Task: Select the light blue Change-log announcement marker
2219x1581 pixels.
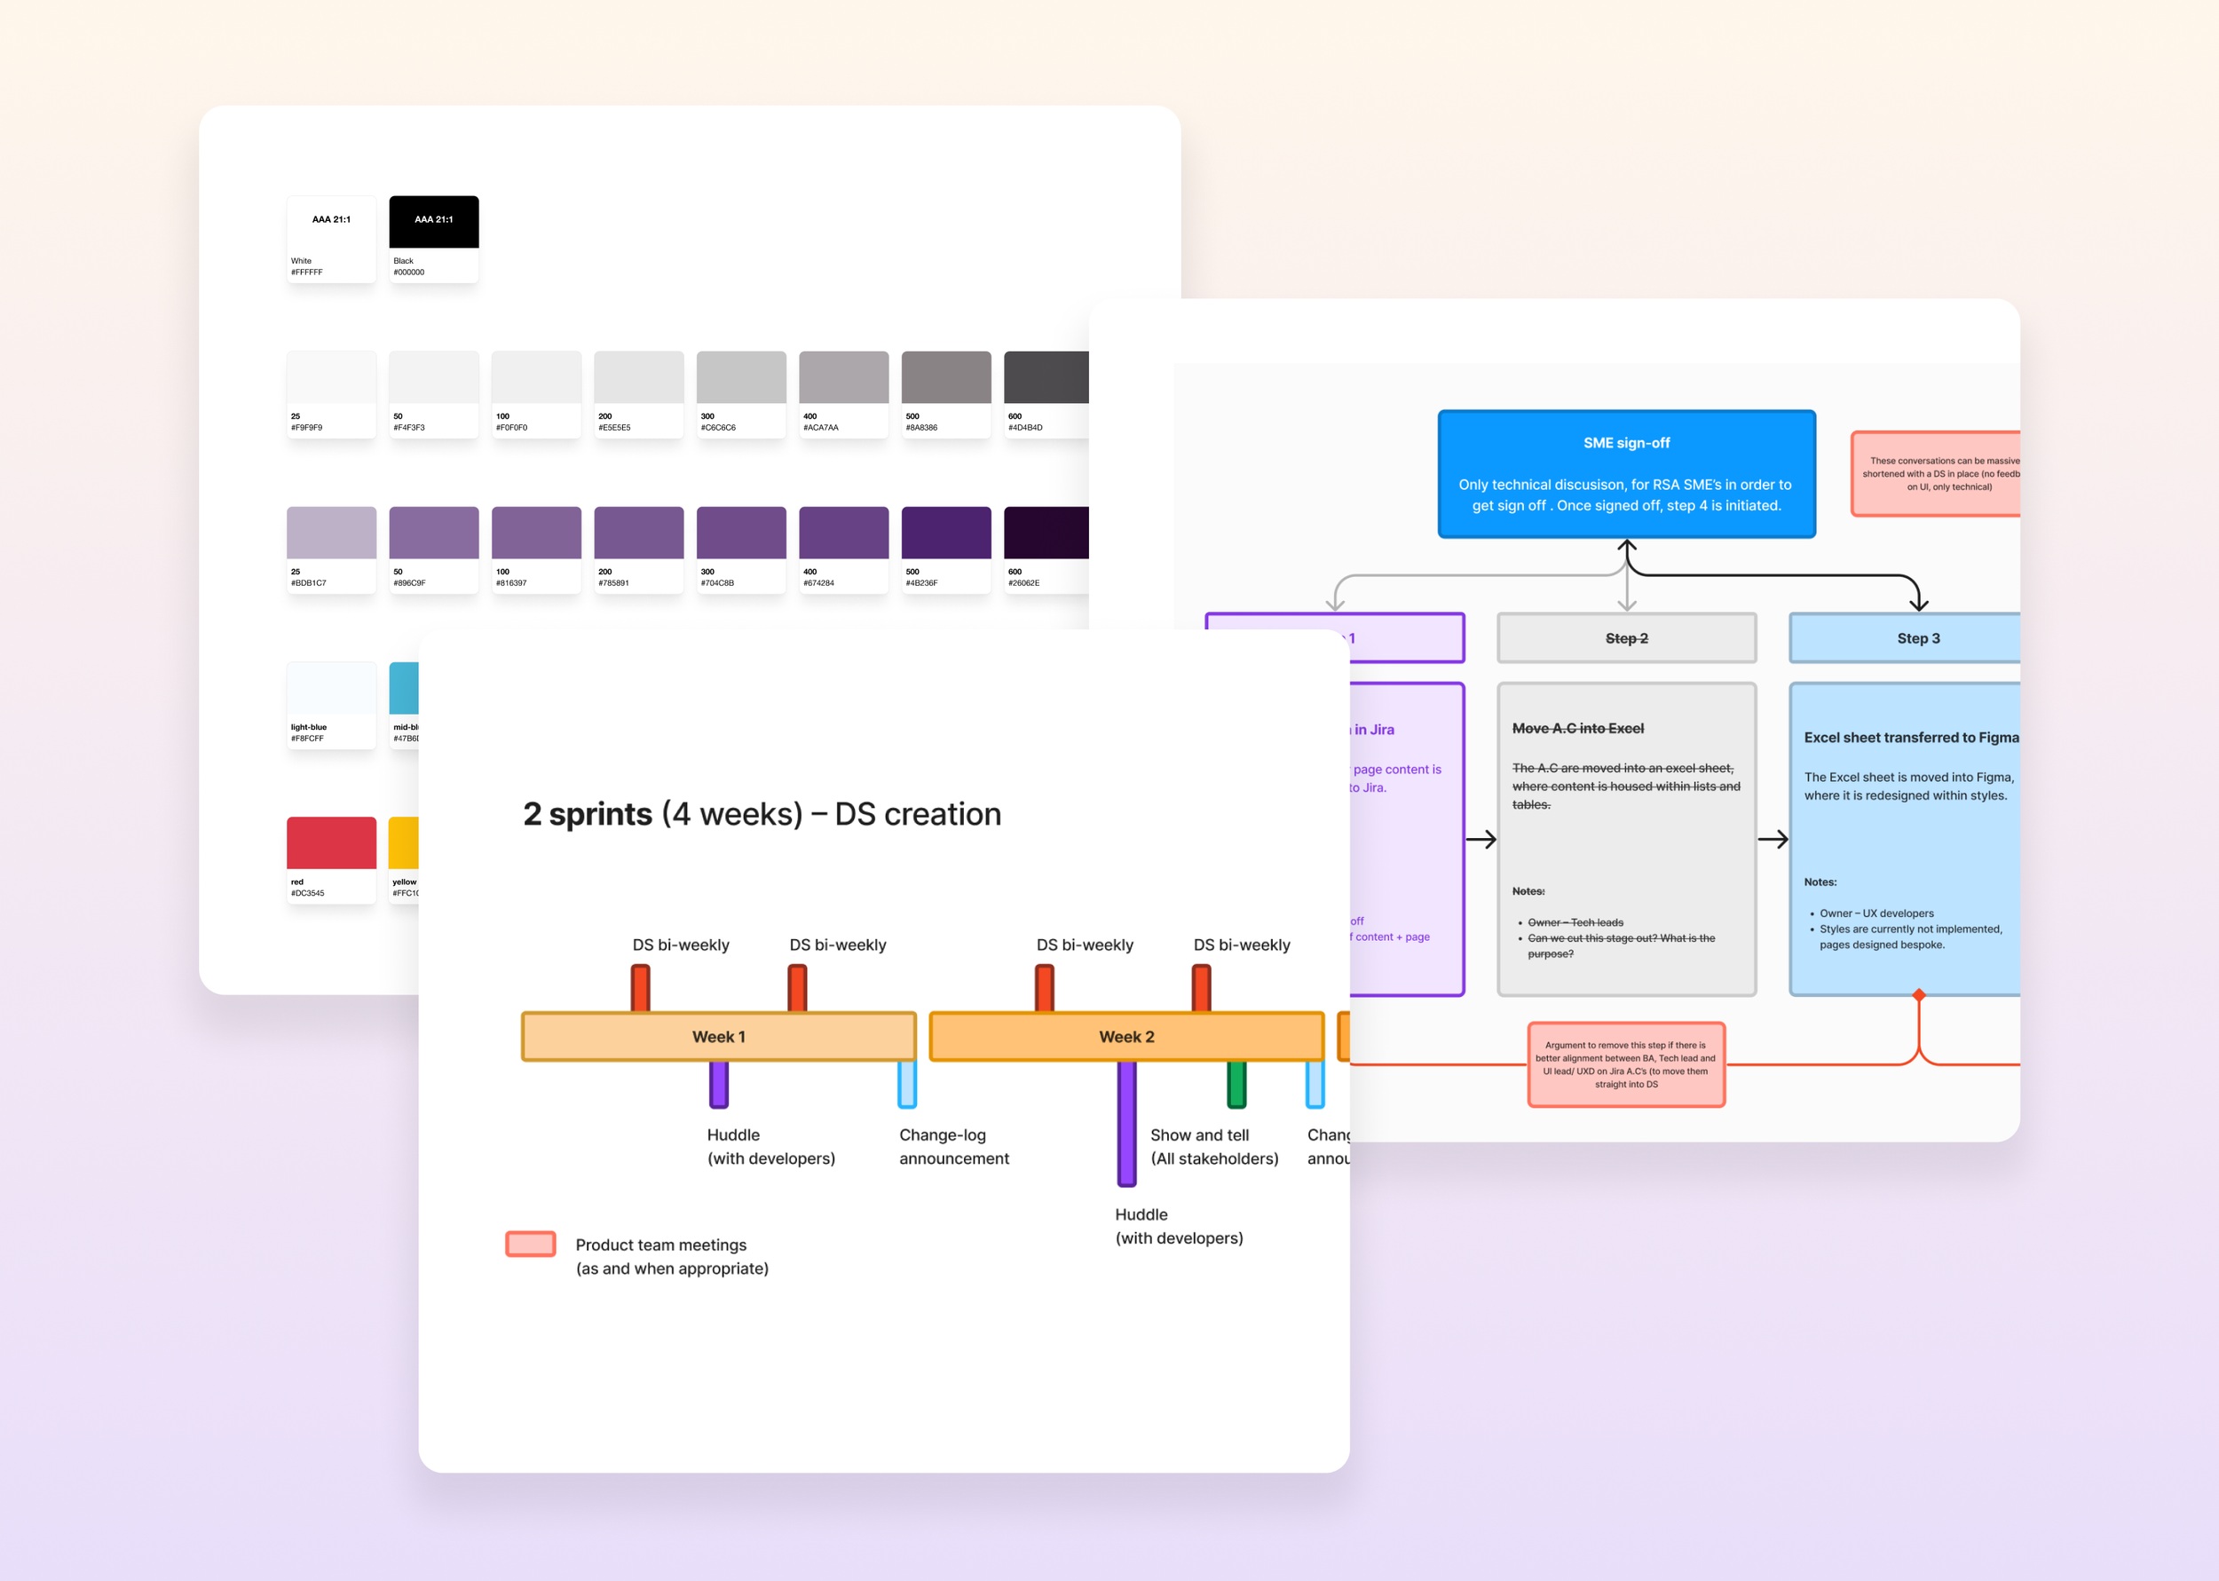Action: coord(906,1084)
